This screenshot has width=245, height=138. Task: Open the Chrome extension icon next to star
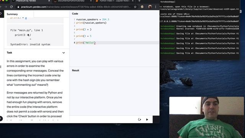[x=142, y=7]
